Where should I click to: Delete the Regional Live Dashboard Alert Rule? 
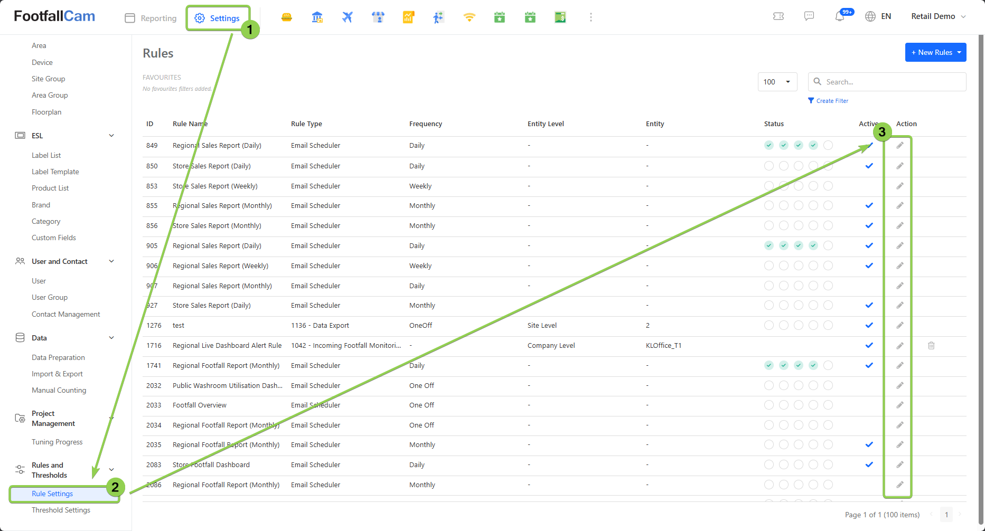931,346
